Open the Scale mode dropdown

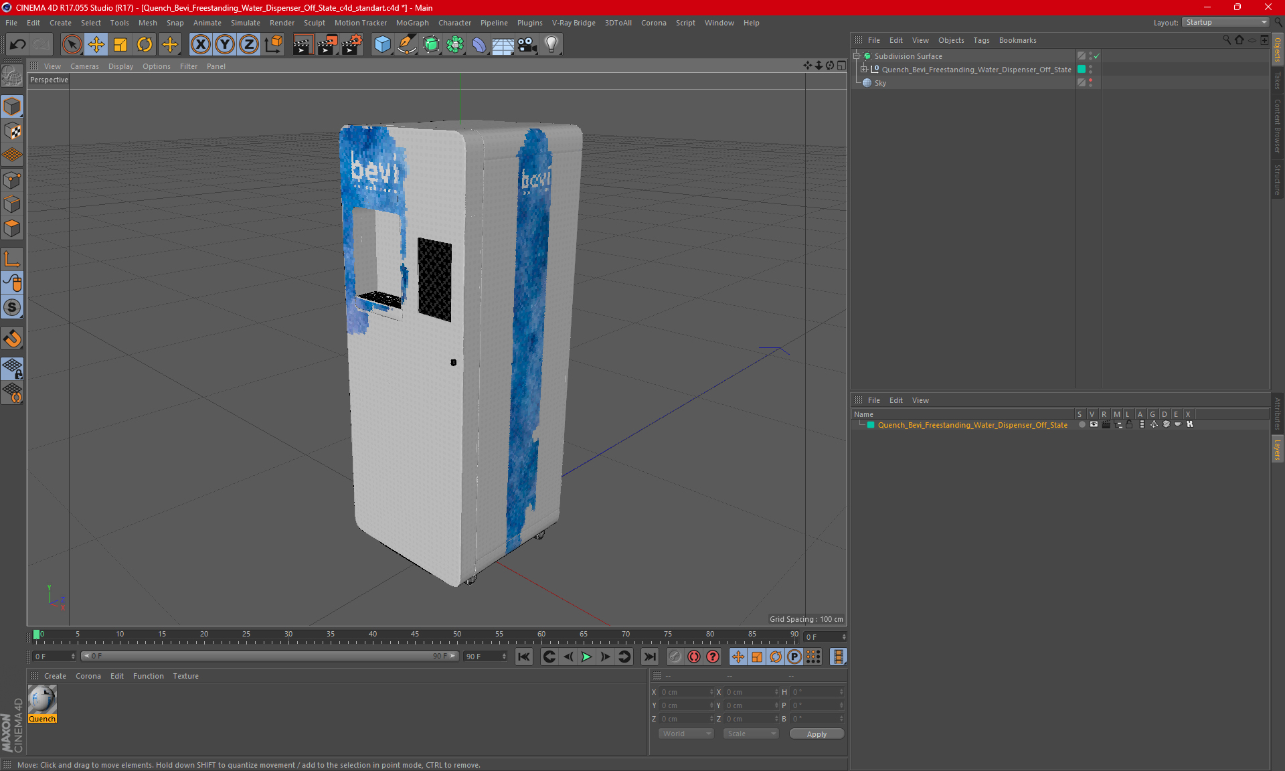pos(750,734)
